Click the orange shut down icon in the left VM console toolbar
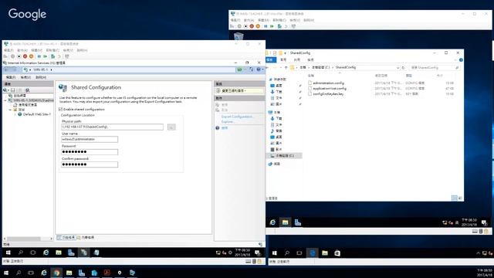Viewport: 494px width, 278px height. (x=31, y=56)
